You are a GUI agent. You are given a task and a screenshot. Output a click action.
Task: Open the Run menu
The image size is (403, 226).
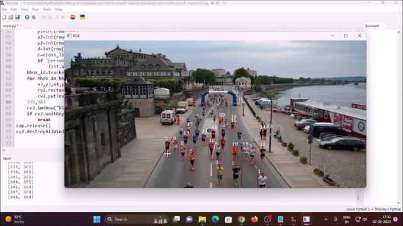pos(35,9)
